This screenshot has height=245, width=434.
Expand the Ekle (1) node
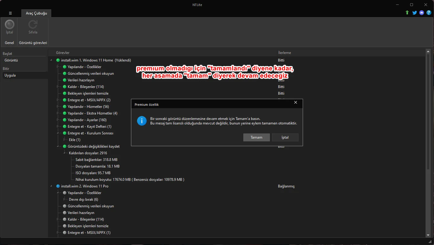[x=65, y=140]
